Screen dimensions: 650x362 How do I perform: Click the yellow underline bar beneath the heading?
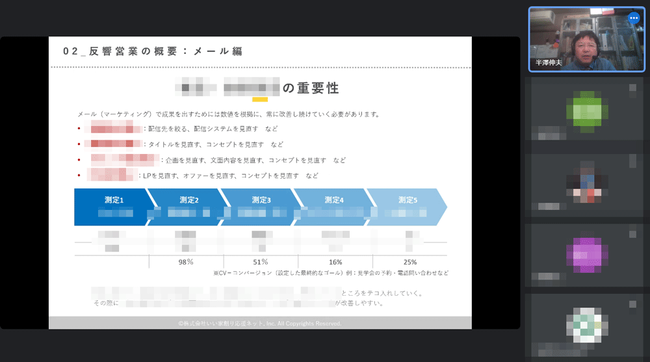coord(260,99)
